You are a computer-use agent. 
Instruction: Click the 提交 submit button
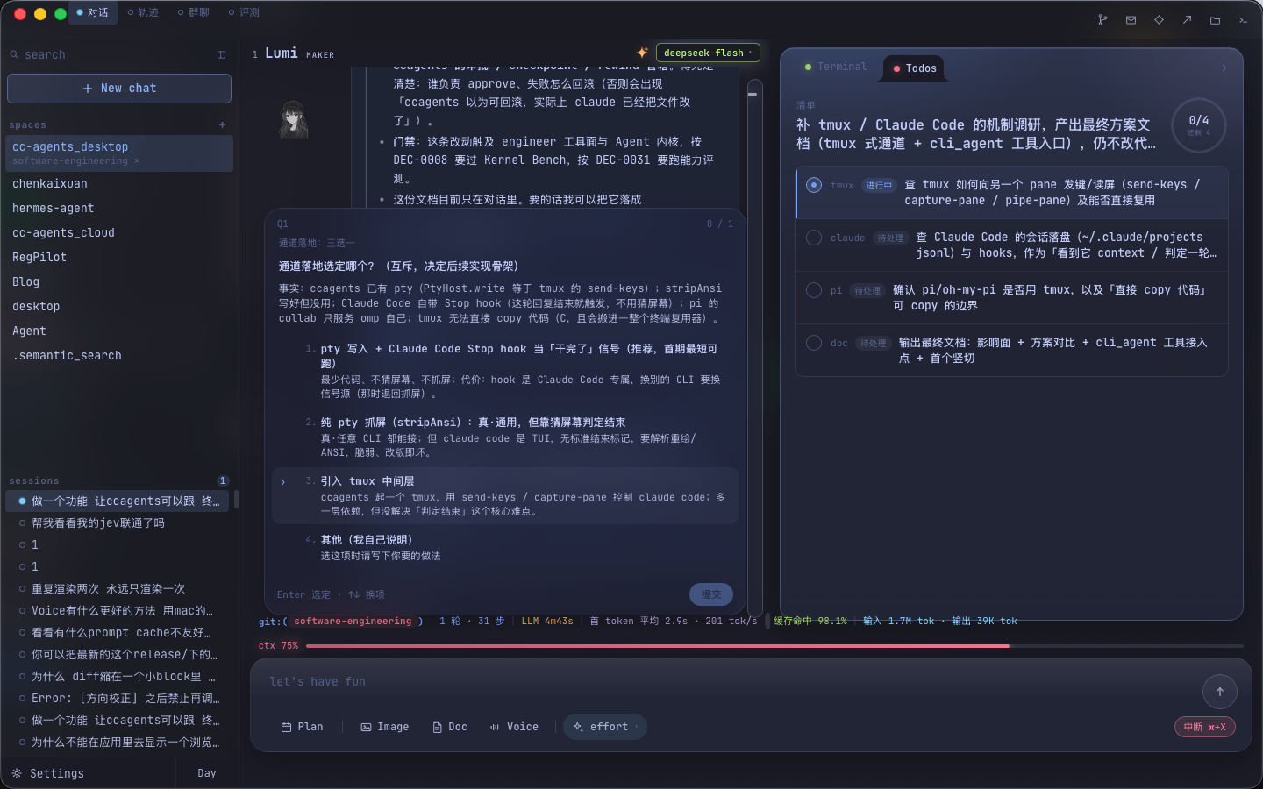(711, 594)
